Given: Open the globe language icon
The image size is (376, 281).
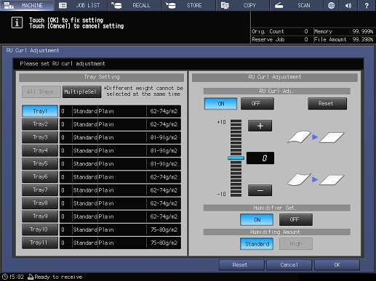Looking at the screenshot, I should [331, 5].
